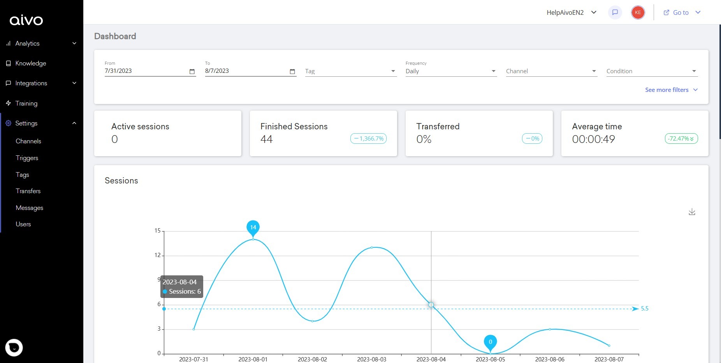This screenshot has height=363, width=721.
Task: Open the Go to menu
Action: tap(682, 12)
